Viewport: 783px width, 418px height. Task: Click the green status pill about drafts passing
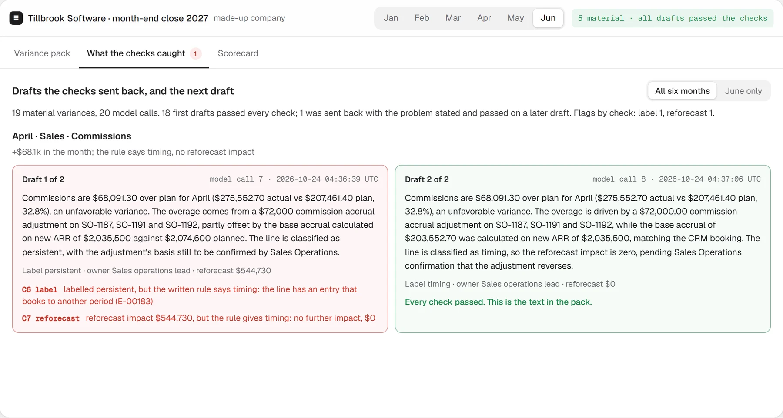pyautogui.click(x=673, y=18)
